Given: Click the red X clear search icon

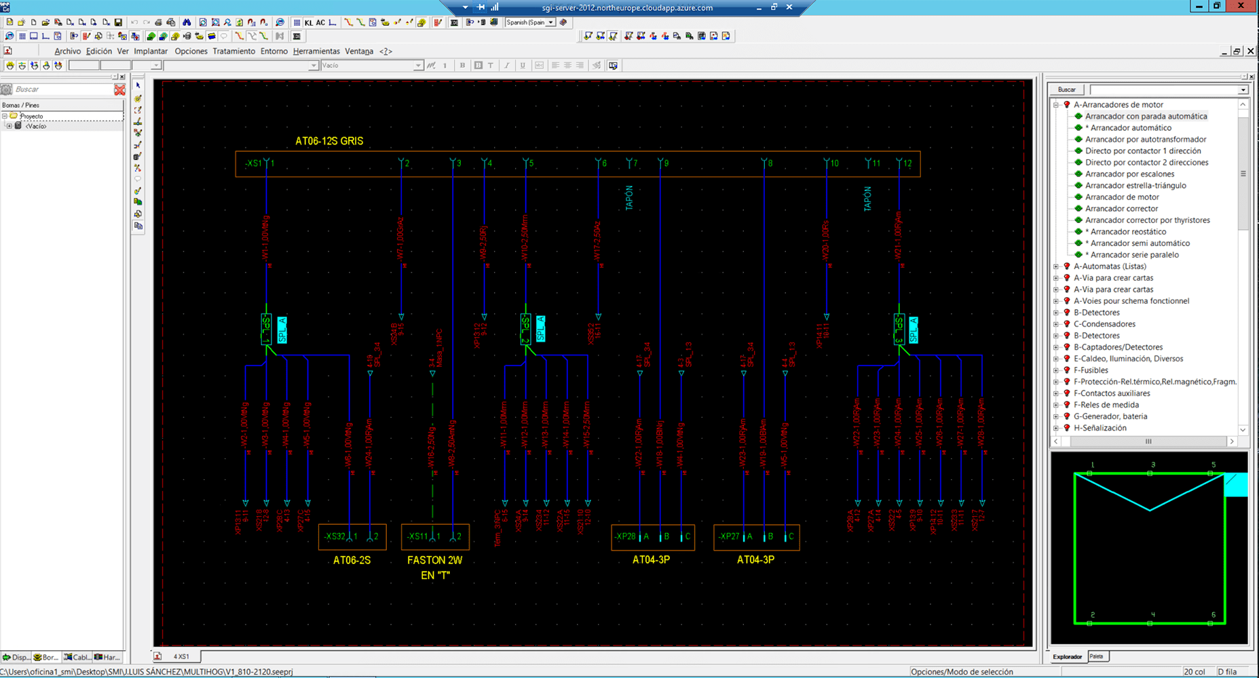Looking at the screenshot, I should 119,89.
